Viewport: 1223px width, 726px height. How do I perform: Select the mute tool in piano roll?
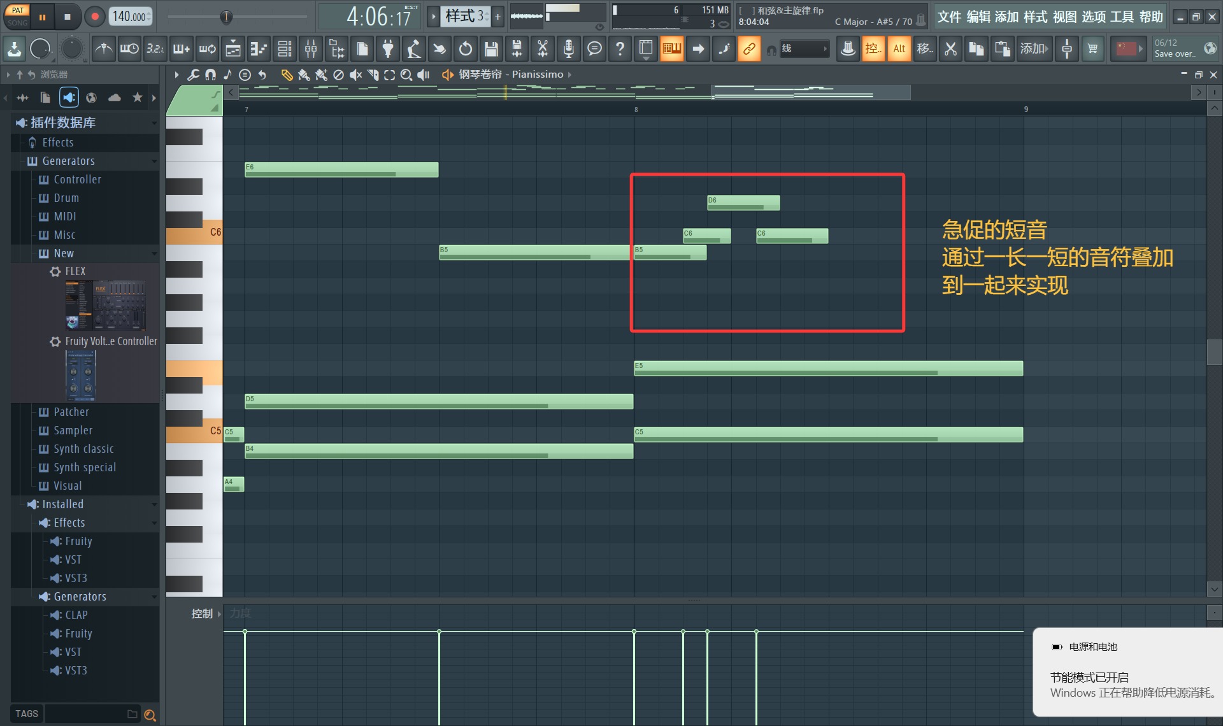355,75
